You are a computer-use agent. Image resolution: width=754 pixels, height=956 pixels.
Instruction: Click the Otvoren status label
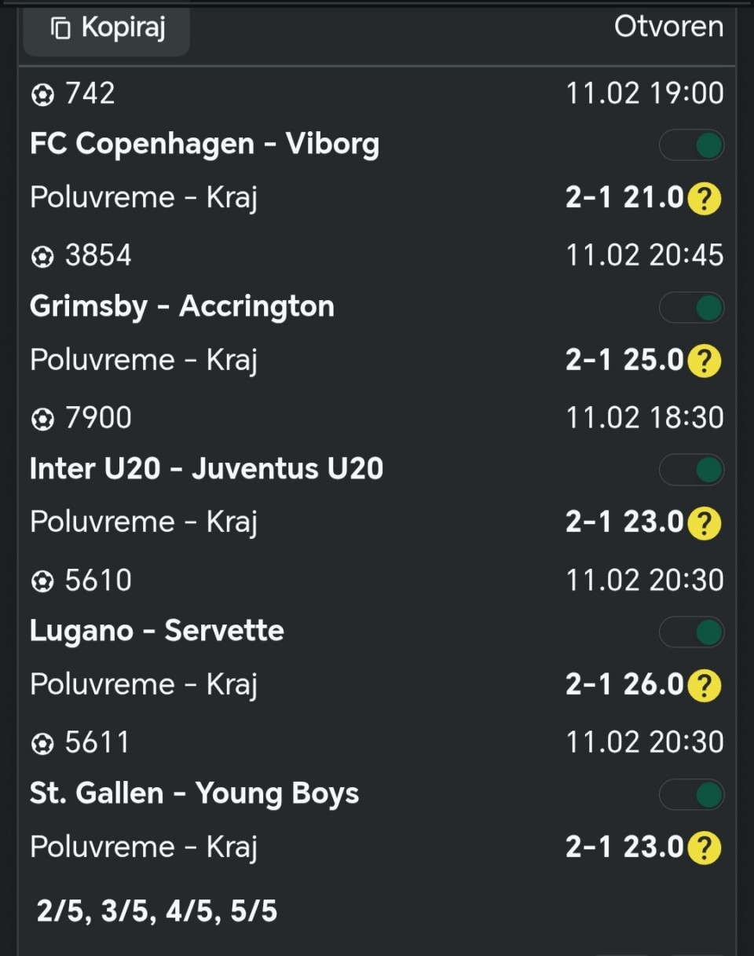668,27
